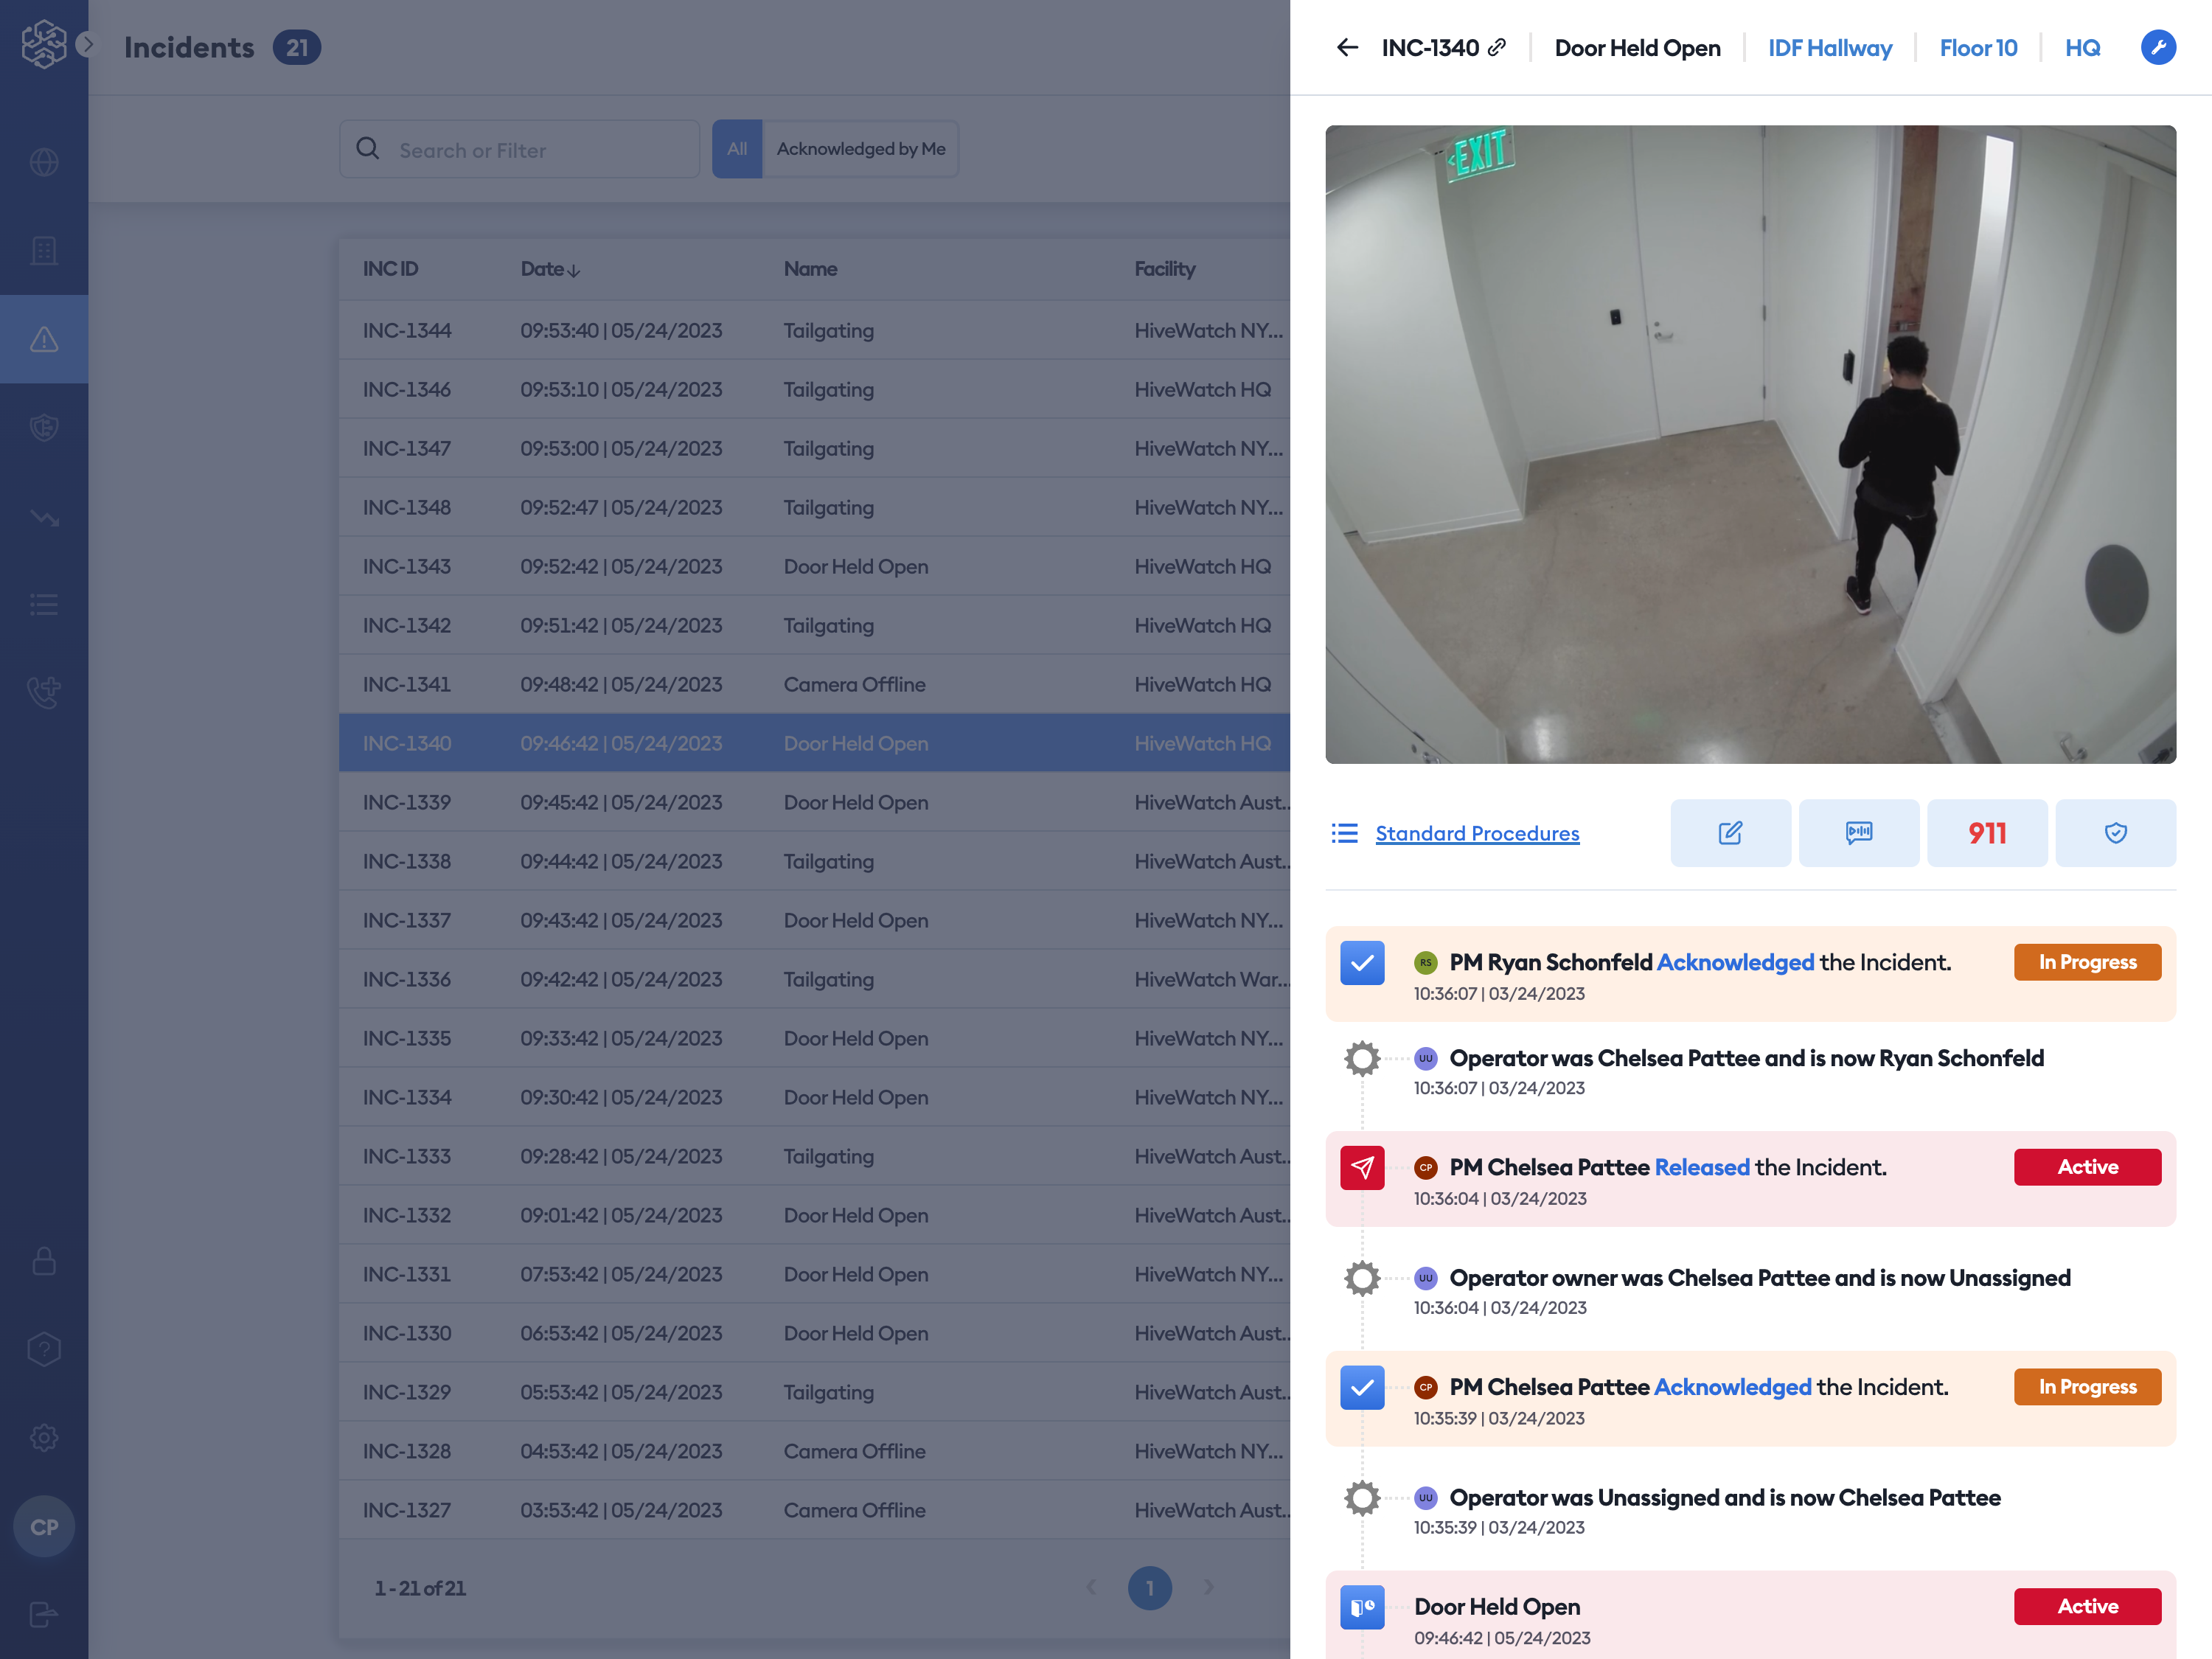
Task: Click the back arrow in incident panel
Action: tap(1347, 48)
